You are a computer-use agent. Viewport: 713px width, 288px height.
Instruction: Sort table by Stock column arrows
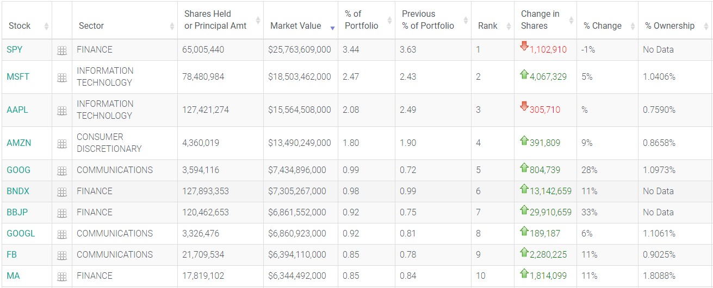coord(46,26)
